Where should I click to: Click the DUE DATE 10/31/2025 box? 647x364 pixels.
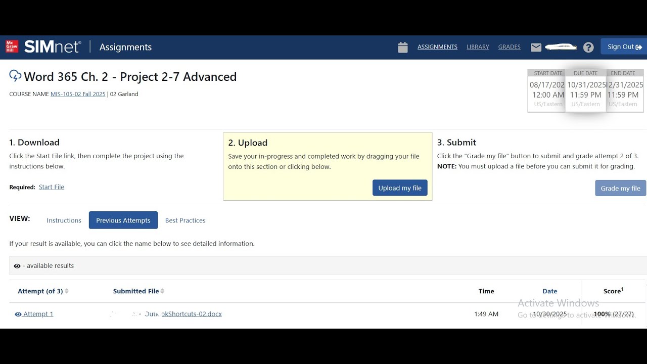pos(586,90)
